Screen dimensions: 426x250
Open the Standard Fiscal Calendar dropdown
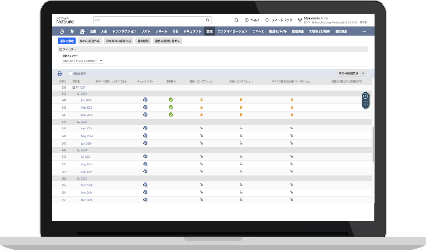[x=83, y=61]
